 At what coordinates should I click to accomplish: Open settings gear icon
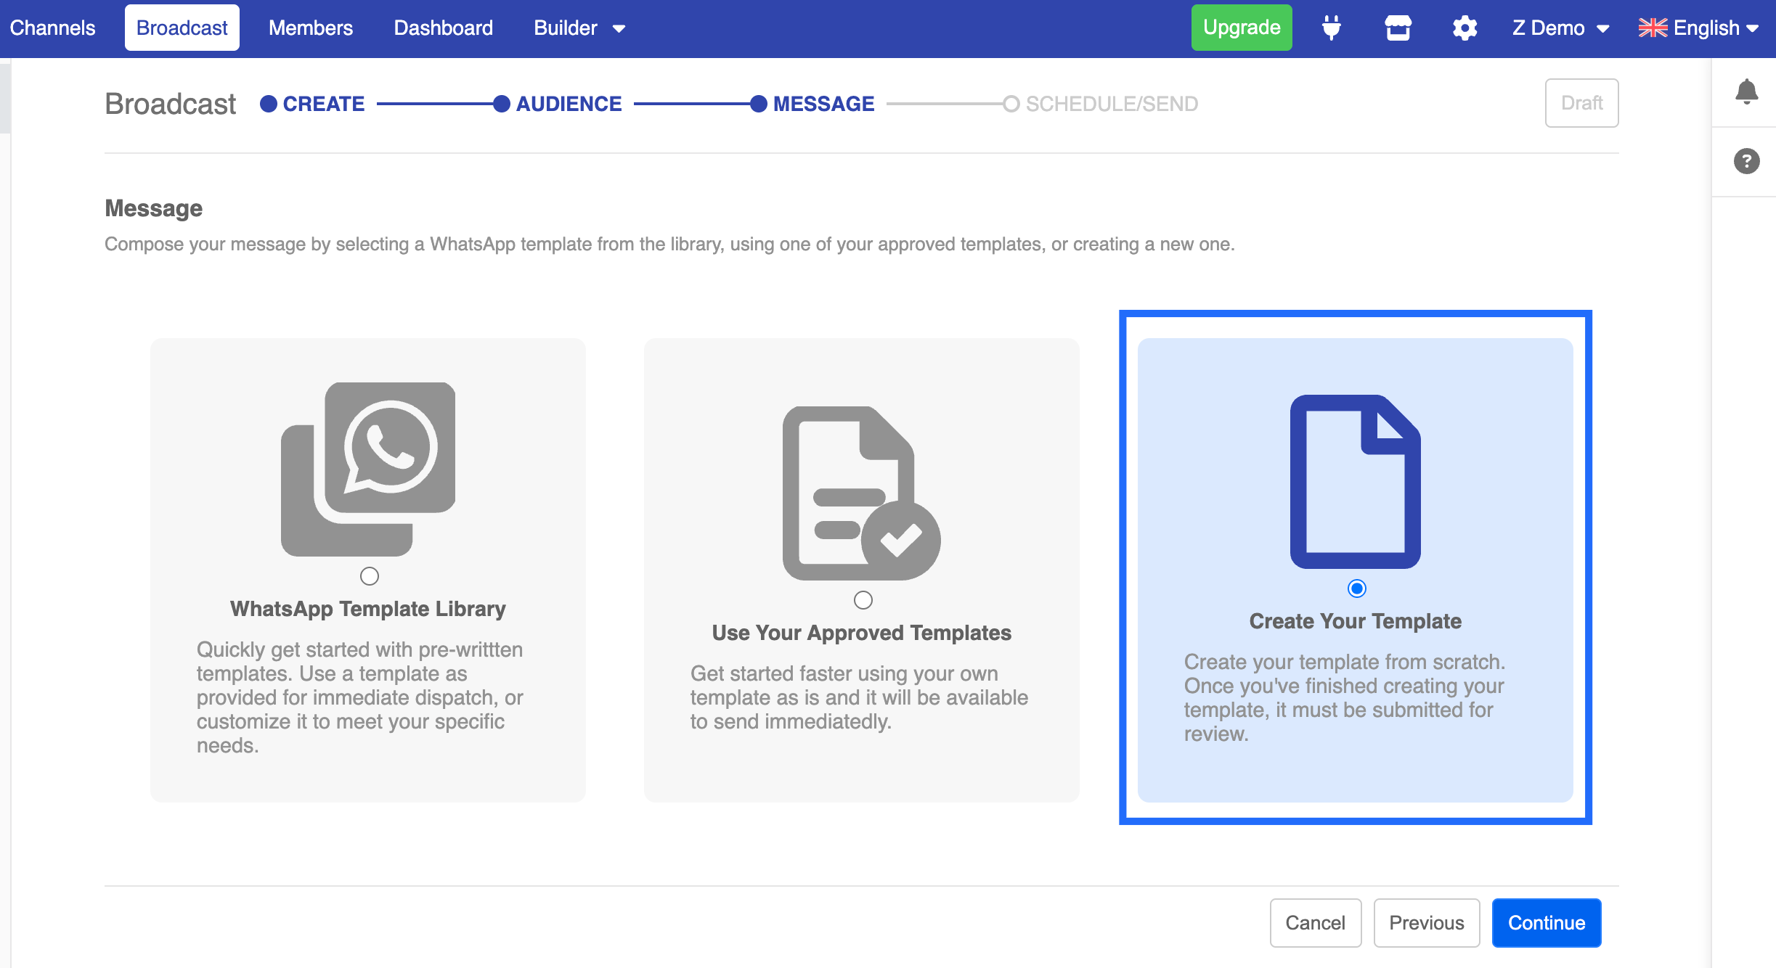1465,28
